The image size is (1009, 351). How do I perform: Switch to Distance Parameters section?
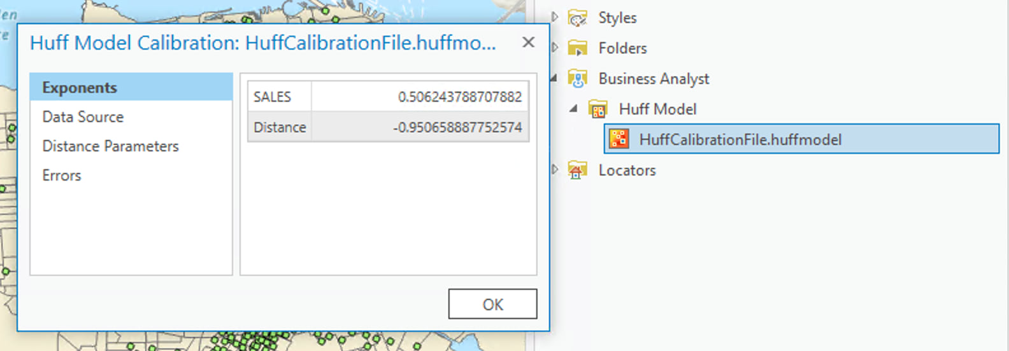pyautogui.click(x=110, y=146)
